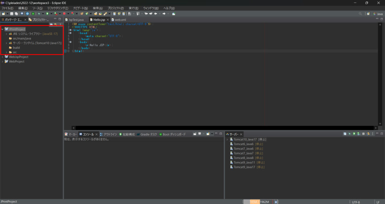Maximize the editor area using its icon
This screenshot has height=204, width=385.
point(382,19)
